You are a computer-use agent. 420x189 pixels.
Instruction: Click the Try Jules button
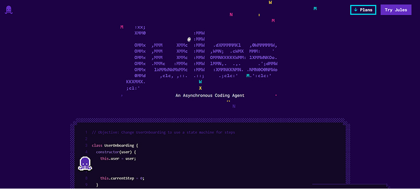(396, 10)
